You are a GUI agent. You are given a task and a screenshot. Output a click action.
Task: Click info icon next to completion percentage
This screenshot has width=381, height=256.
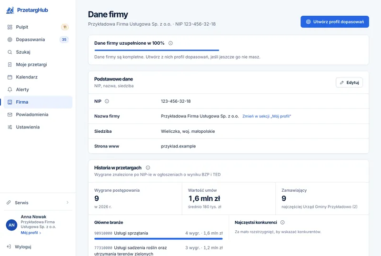(x=170, y=43)
